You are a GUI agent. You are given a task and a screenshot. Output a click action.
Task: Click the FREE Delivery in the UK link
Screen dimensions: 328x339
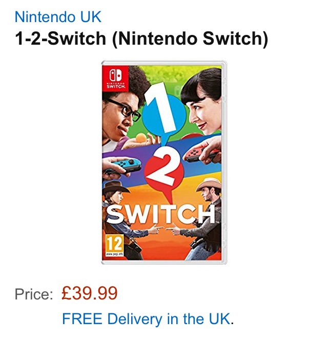[x=147, y=319]
